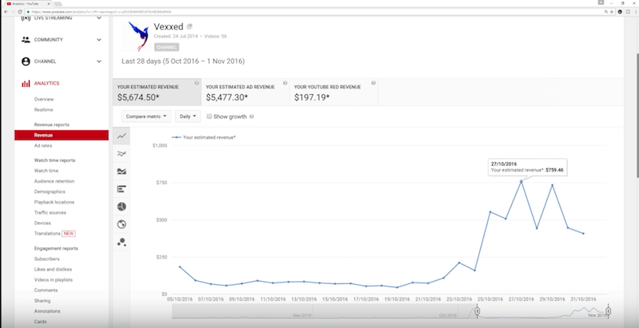Click the Community people sidebar icon
Image resolution: width=639 pixels, height=328 pixels.
coord(26,40)
